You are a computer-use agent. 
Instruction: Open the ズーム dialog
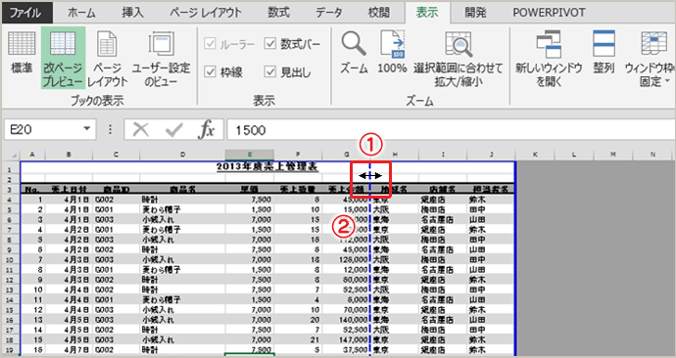[x=354, y=53]
